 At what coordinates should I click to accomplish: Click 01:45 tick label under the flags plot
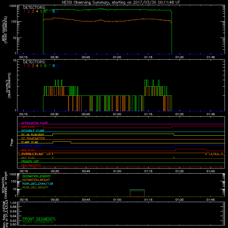click(211, 171)
